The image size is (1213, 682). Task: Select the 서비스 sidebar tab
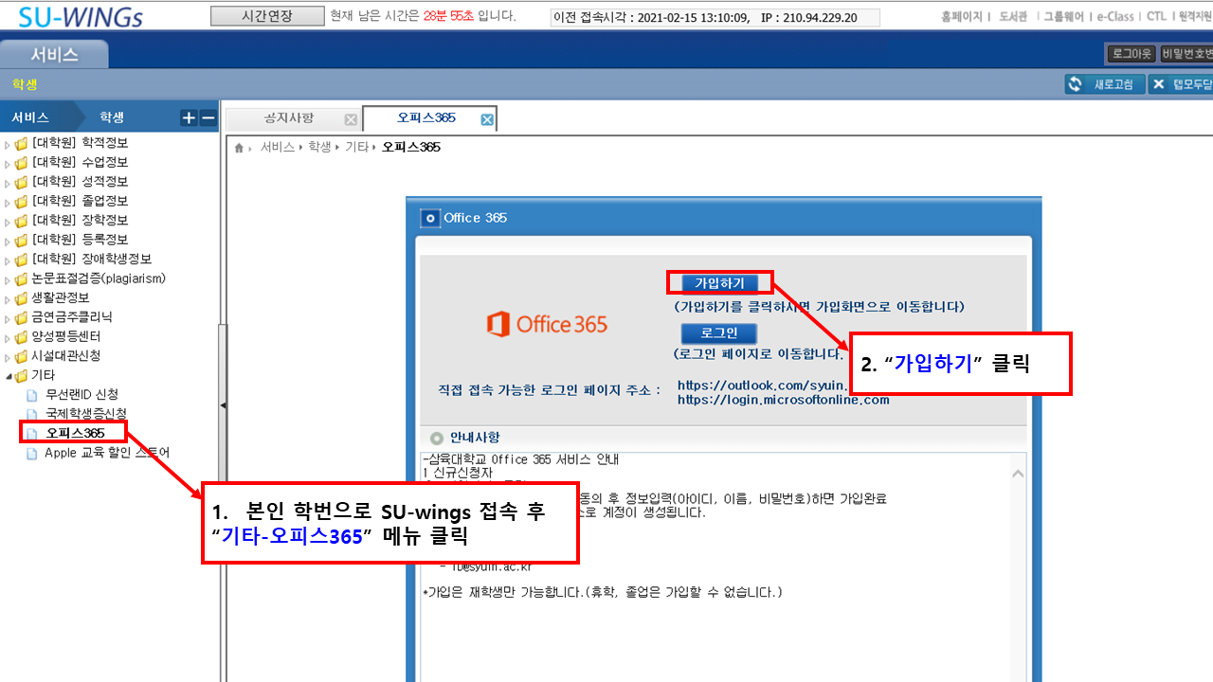(30, 117)
